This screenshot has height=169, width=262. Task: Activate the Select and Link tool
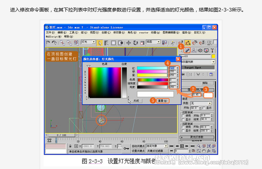coord(63,43)
